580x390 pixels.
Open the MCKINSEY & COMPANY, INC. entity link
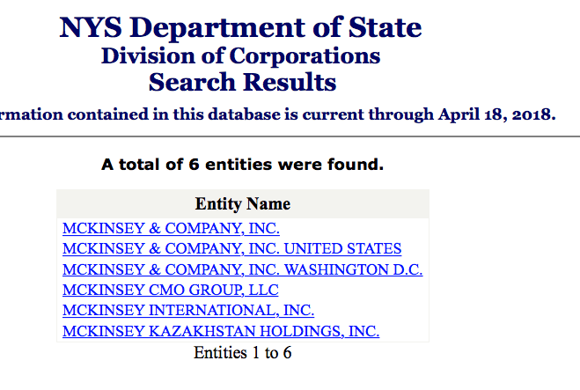click(171, 229)
